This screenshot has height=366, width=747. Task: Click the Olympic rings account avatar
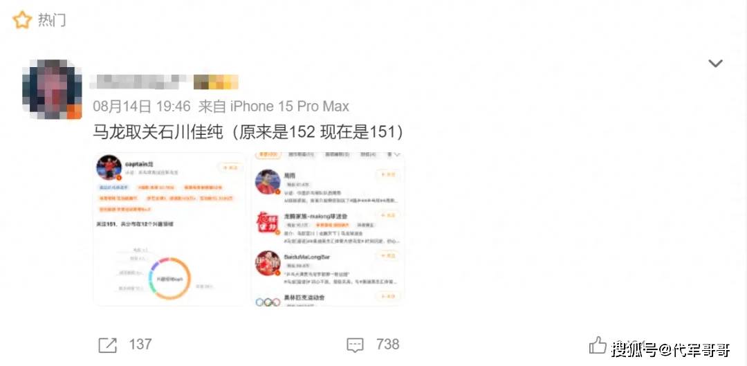pyautogui.click(x=268, y=302)
